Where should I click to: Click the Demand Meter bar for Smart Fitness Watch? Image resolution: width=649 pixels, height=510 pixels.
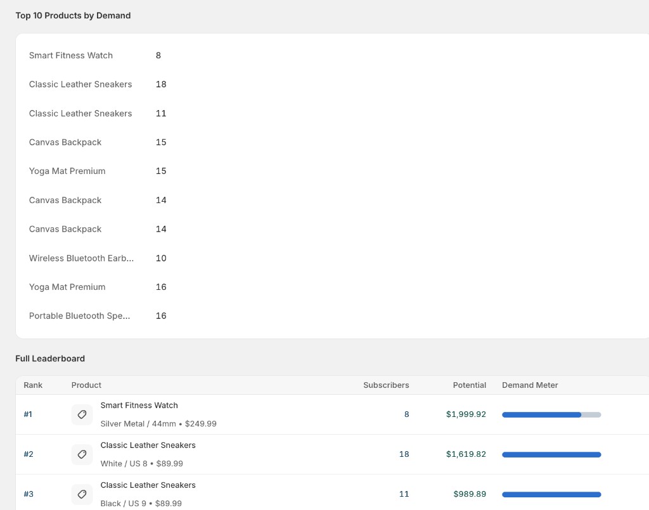tap(551, 414)
